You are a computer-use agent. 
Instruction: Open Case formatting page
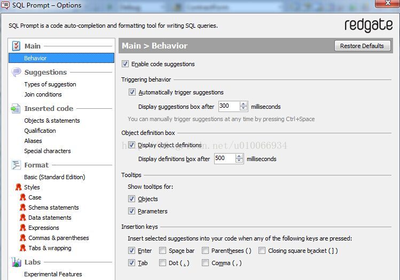pos(35,197)
